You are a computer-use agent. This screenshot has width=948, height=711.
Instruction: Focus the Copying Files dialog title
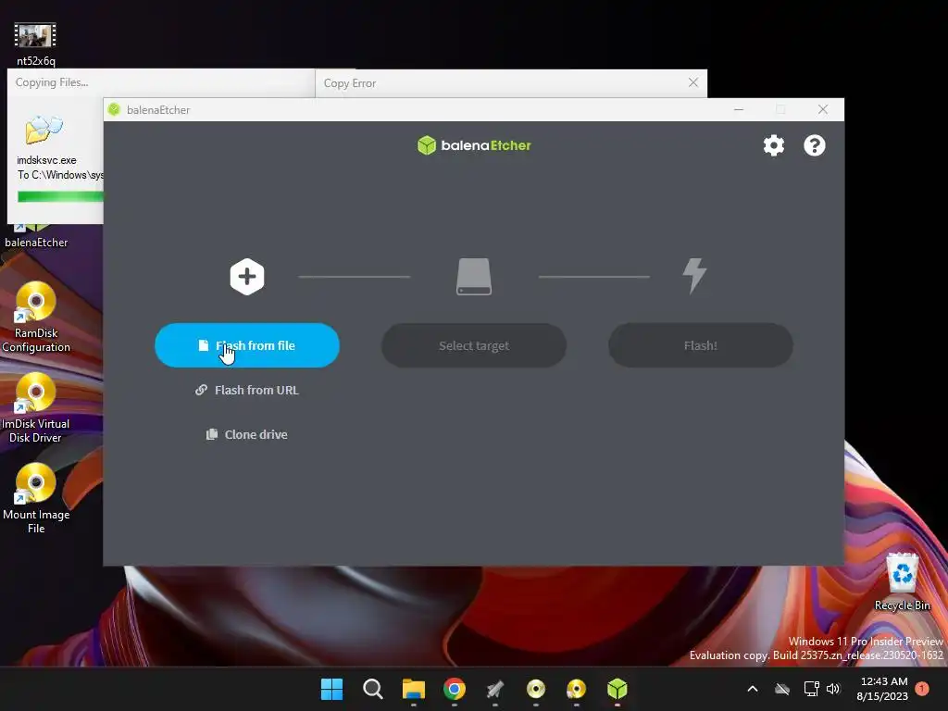pos(52,82)
